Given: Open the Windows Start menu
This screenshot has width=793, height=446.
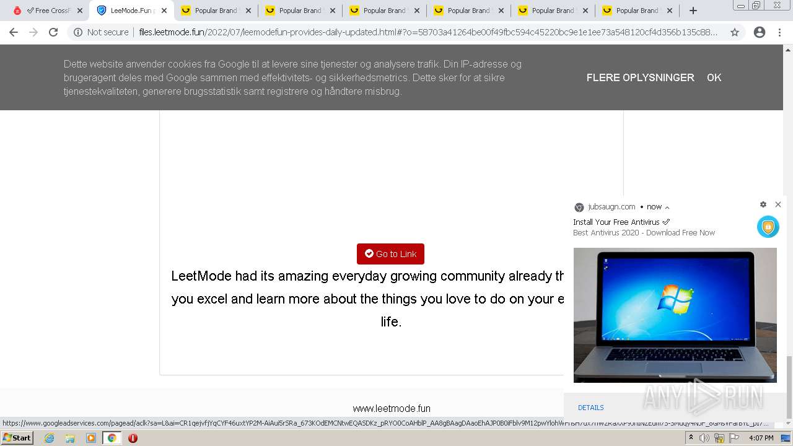Looking at the screenshot, I should (x=17, y=438).
